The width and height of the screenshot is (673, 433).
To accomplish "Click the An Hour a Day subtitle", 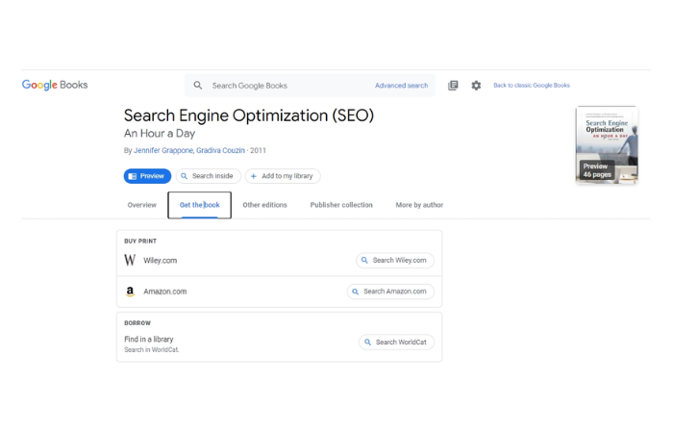I will [x=160, y=134].
